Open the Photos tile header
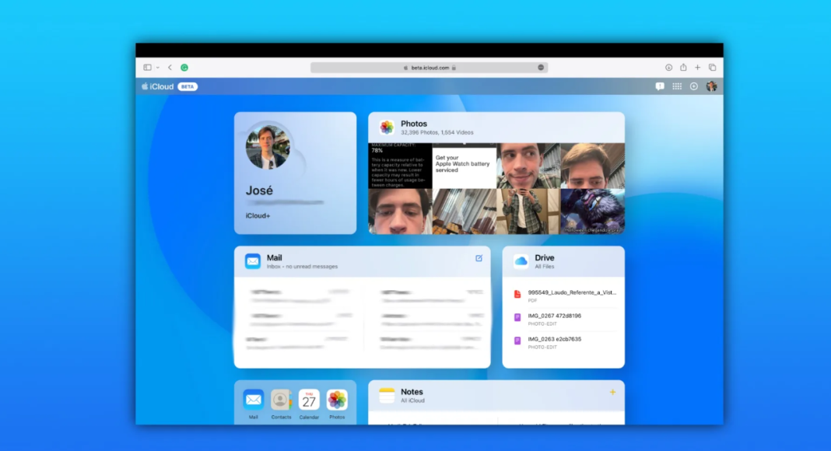The width and height of the screenshot is (831, 451). coord(496,127)
